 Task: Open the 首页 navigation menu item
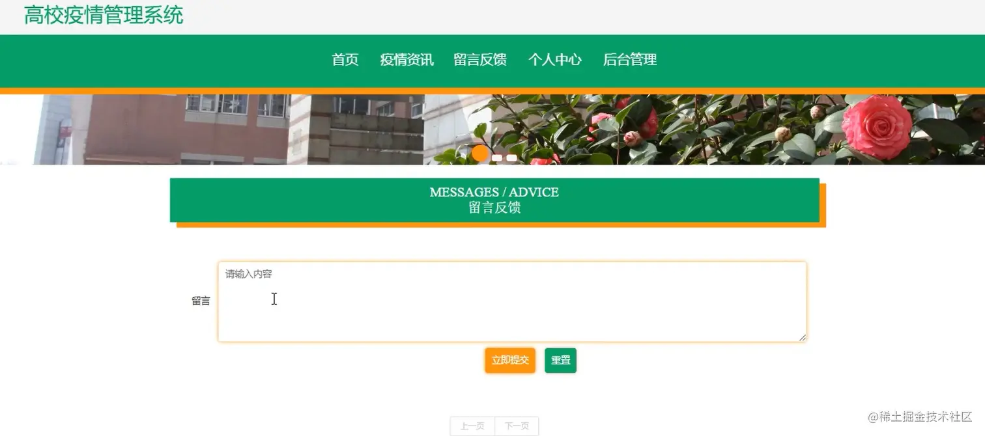point(345,60)
